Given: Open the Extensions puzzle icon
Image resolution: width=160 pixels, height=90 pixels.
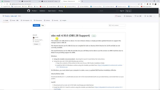Looking at the screenshot, I should (150, 4).
